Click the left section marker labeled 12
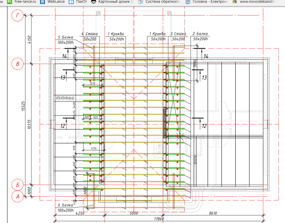 point(62,126)
